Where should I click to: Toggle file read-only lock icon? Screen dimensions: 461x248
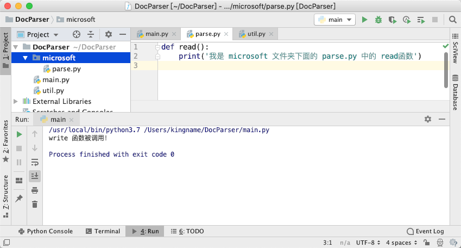click(426, 243)
